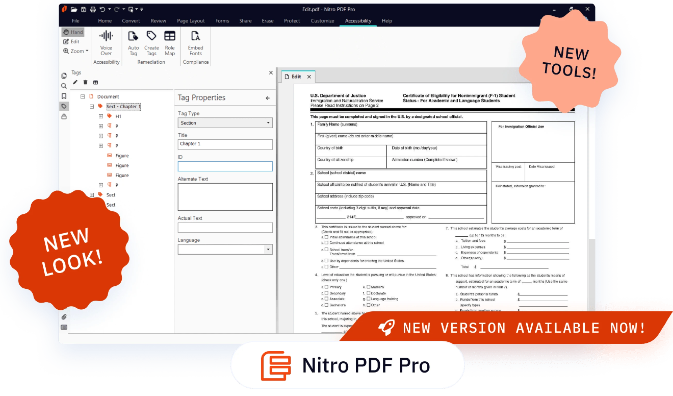Click the Embed Fonts icon
Viewport: 673px width, 396px height.
click(x=195, y=36)
